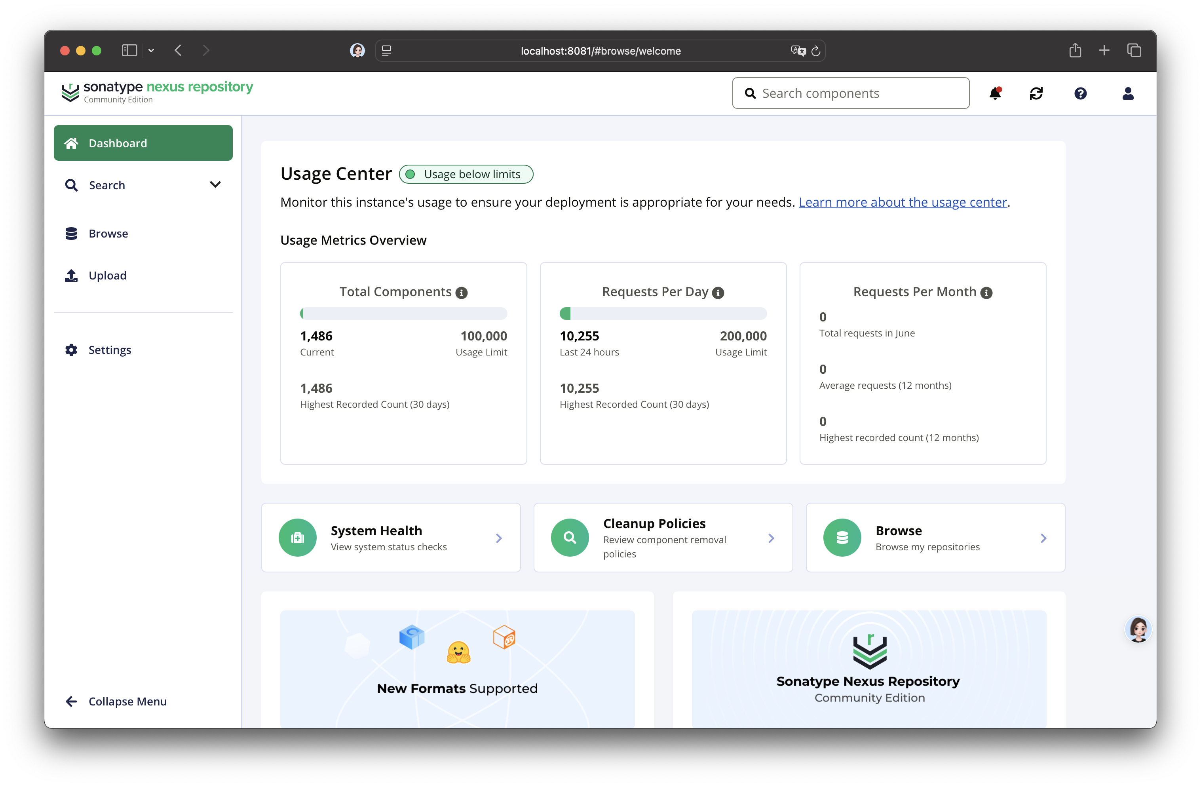
Task: Click the magnifier icon in the search box
Action: (x=751, y=93)
